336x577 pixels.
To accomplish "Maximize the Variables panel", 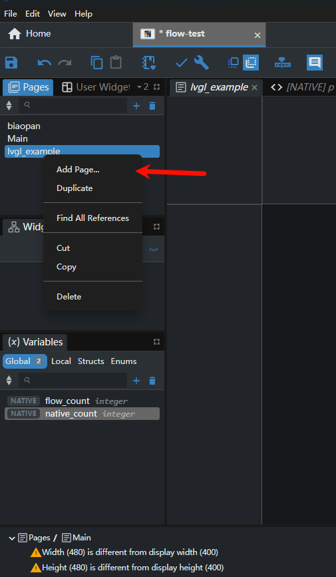I will tap(157, 342).
